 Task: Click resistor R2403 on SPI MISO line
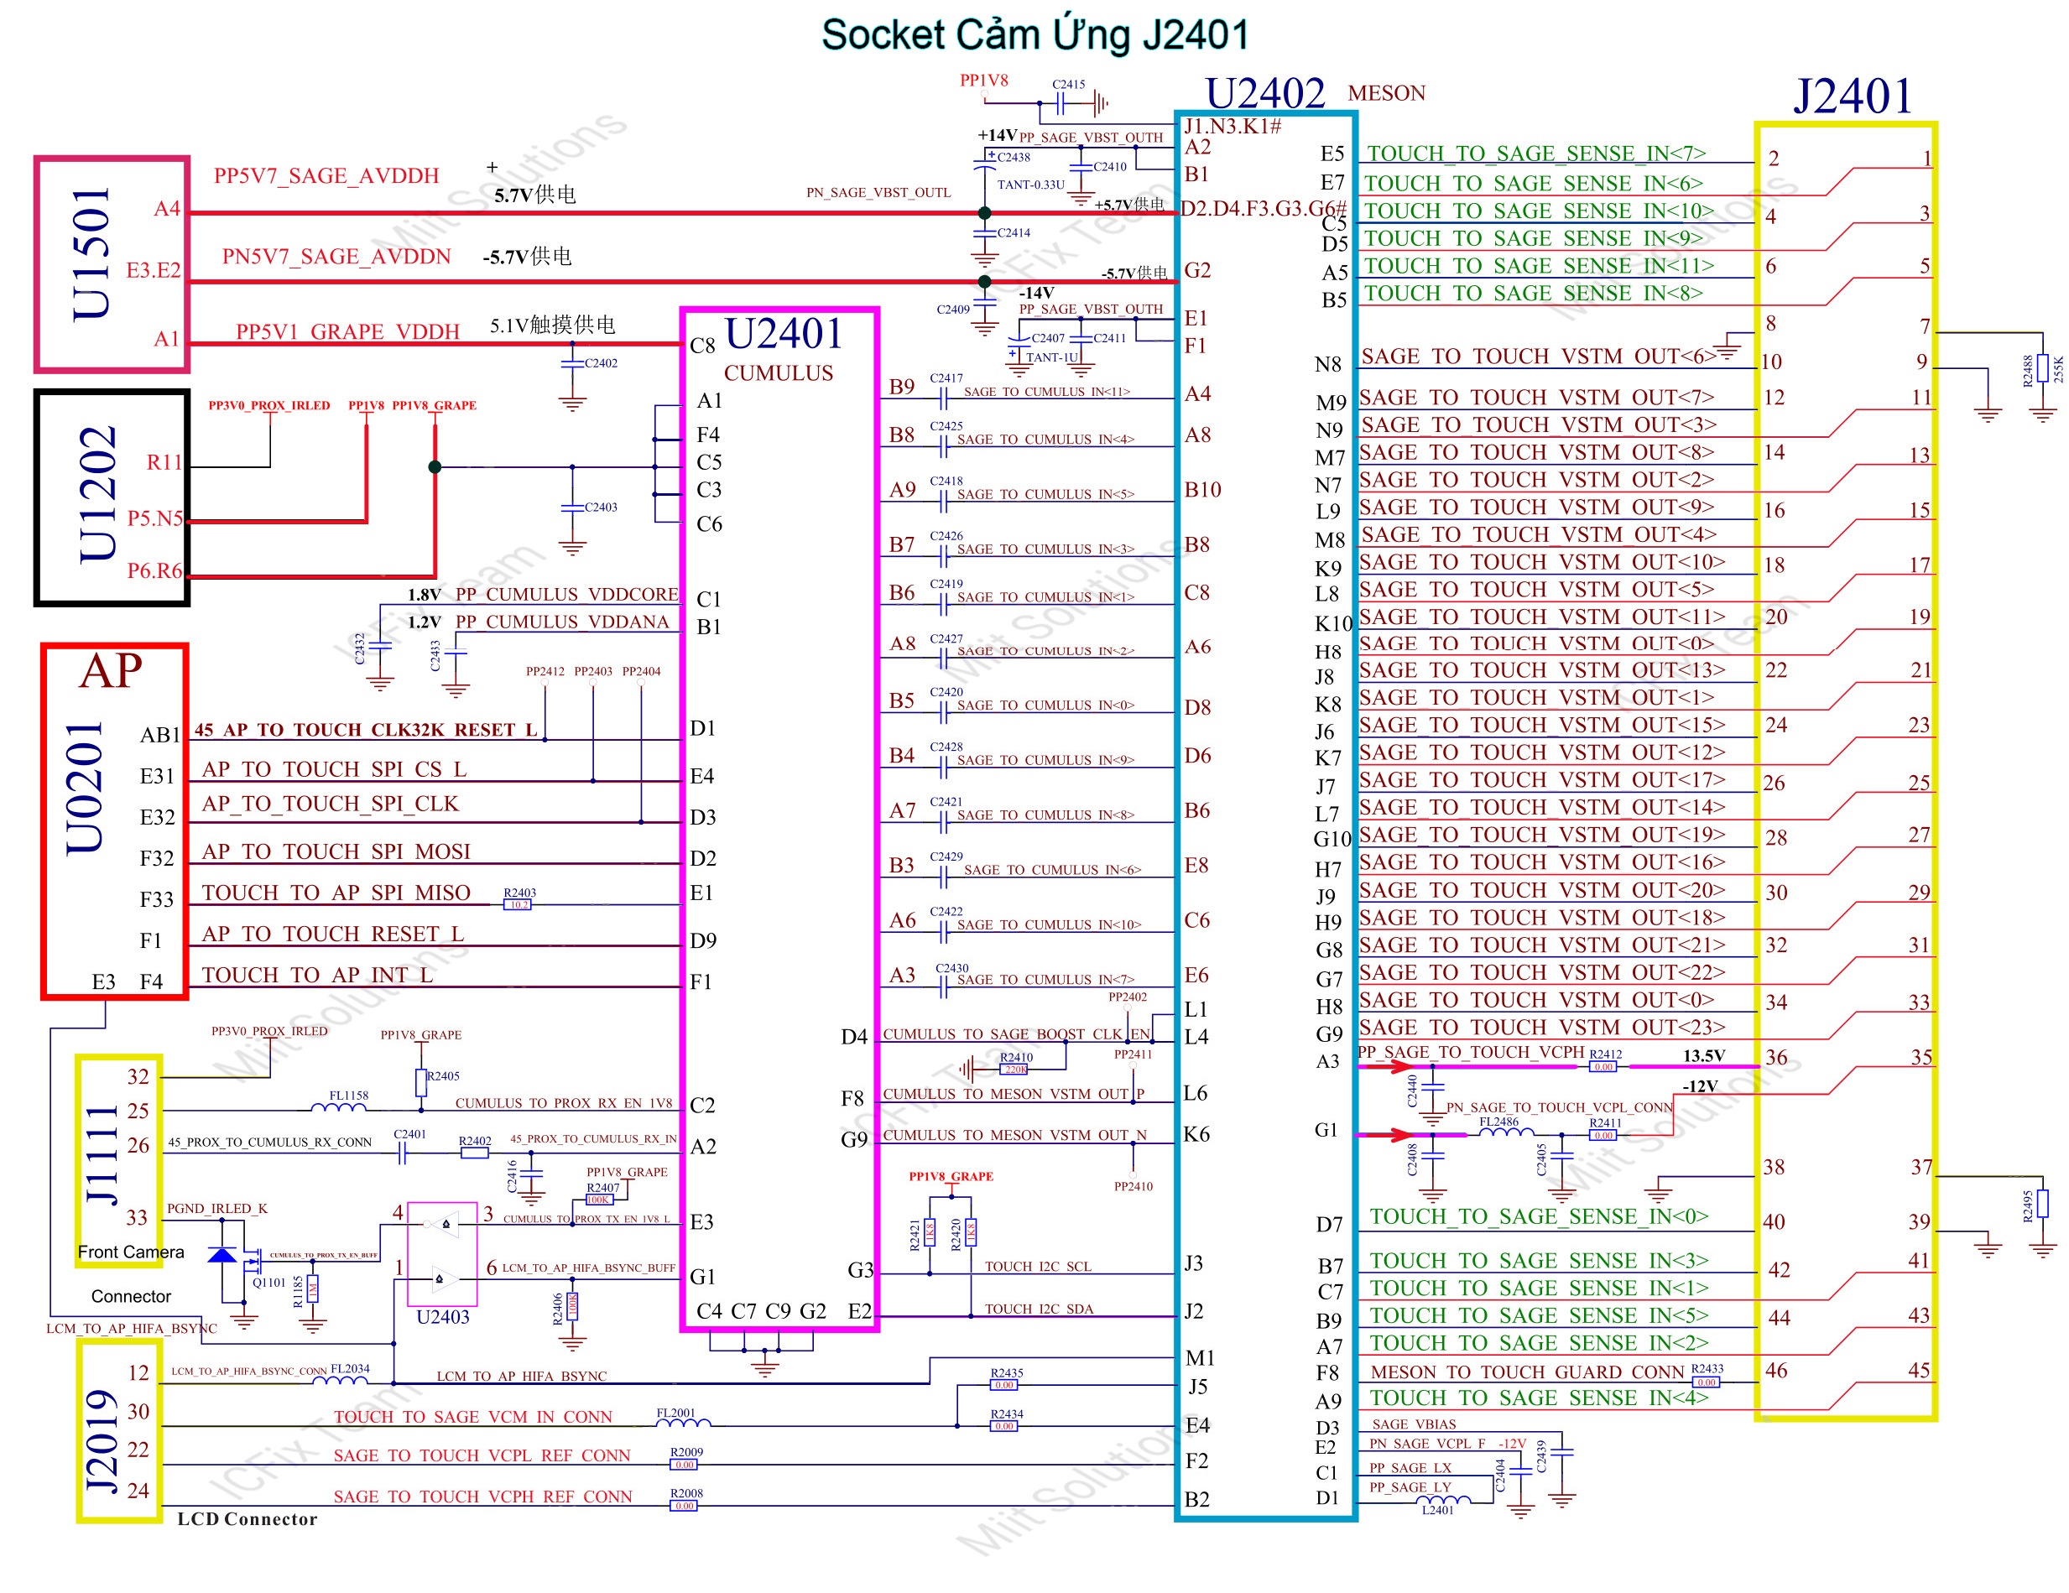point(517,904)
